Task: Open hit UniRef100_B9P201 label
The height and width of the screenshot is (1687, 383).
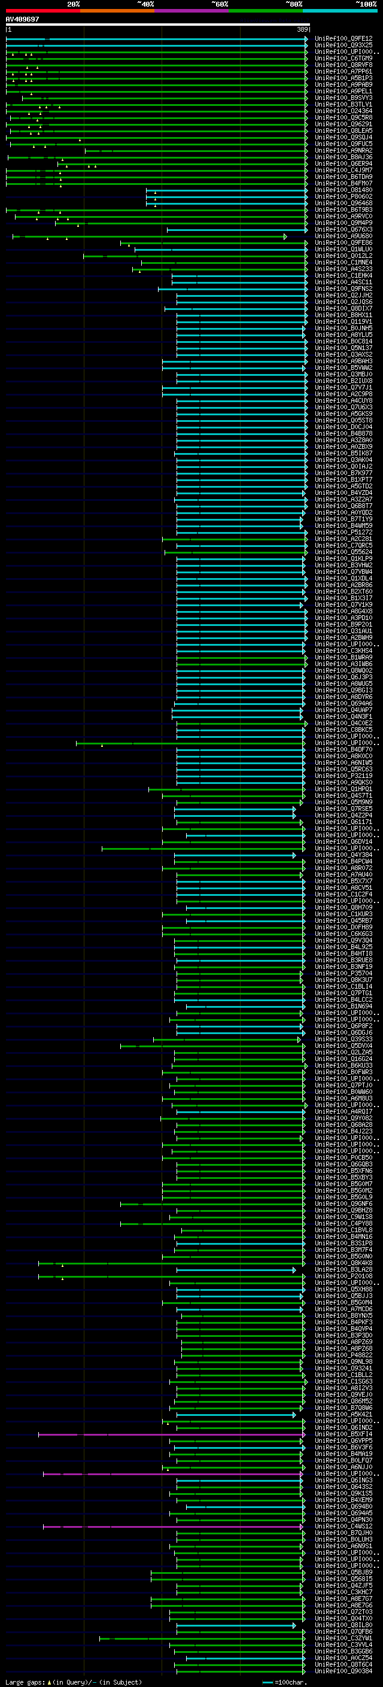Action: coord(343,625)
